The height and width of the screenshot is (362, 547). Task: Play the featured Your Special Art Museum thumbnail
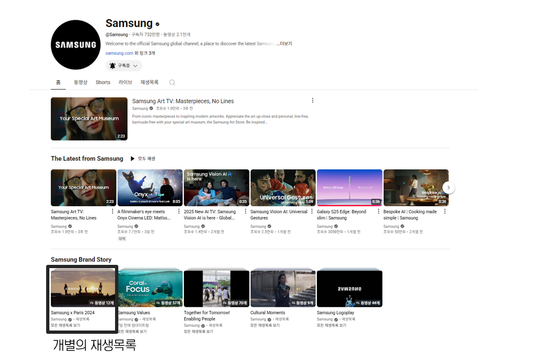point(89,119)
